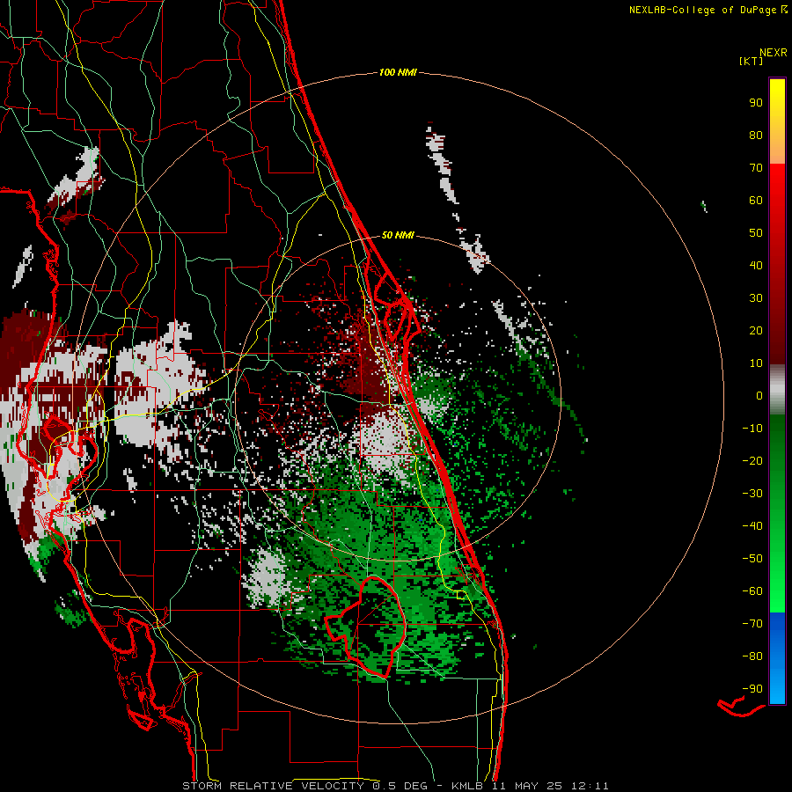The width and height of the screenshot is (792, 792).
Task: Click the 12:11 timestamp in the caption
Action: [590, 786]
